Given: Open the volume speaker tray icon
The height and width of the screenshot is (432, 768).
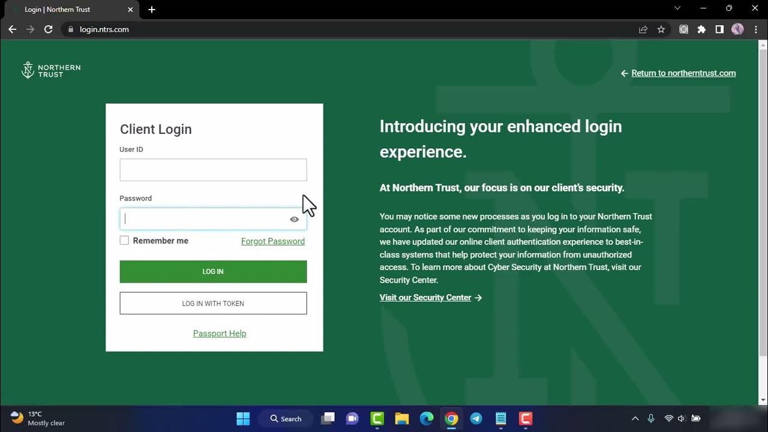Looking at the screenshot, I should pos(682,419).
